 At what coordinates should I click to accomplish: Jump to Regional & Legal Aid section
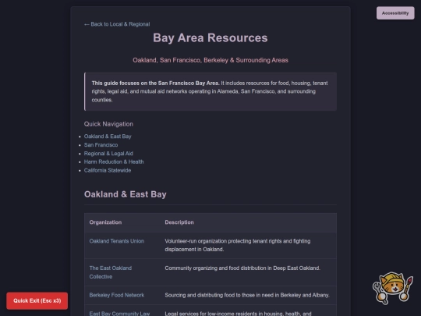point(108,154)
